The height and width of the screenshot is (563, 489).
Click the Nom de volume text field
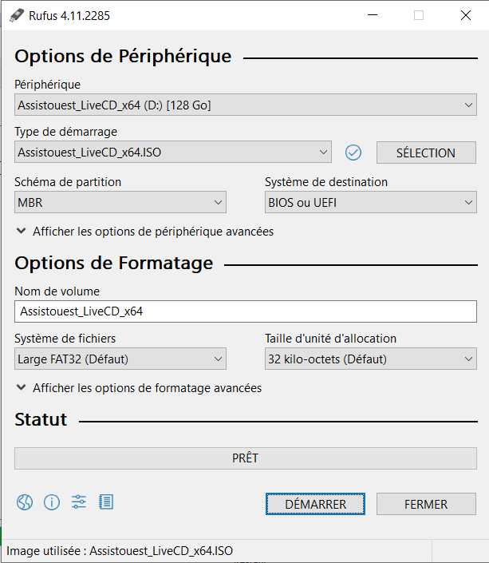(246, 311)
